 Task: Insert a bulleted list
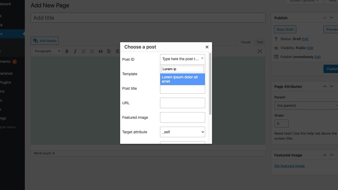coord(84,51)
